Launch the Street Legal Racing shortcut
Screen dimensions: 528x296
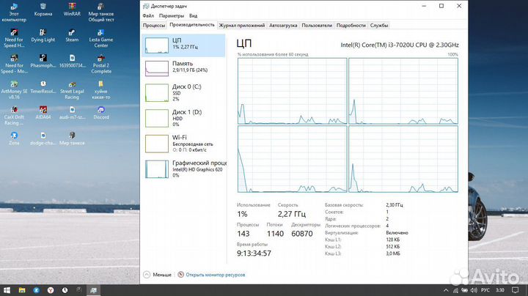tap(72, 90)
